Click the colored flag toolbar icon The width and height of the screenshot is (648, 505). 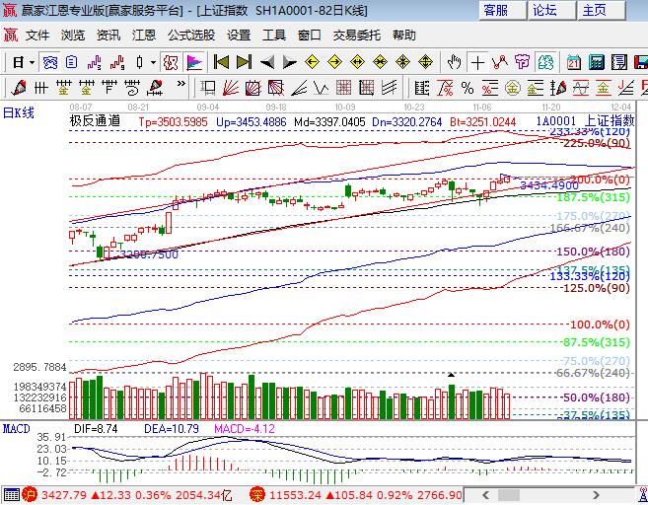click(x=194, y=62)
